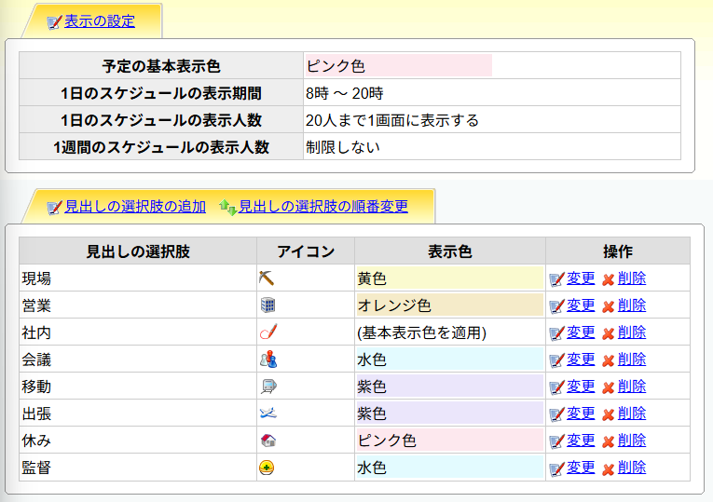This screenshot has height=502, width=713.
Task: Click the house icon in 休み row
Action: coord(267,440)
